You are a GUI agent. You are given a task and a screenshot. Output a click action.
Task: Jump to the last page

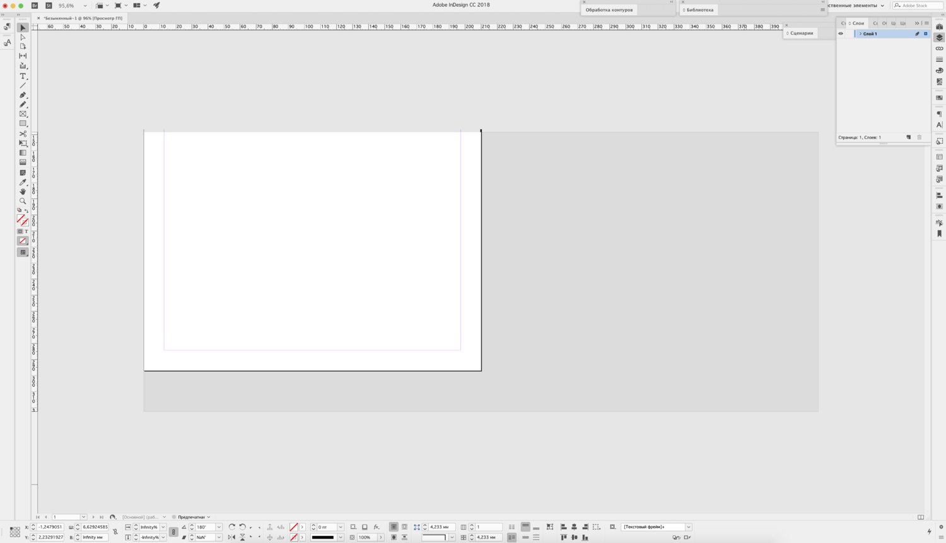pos(102,517)
